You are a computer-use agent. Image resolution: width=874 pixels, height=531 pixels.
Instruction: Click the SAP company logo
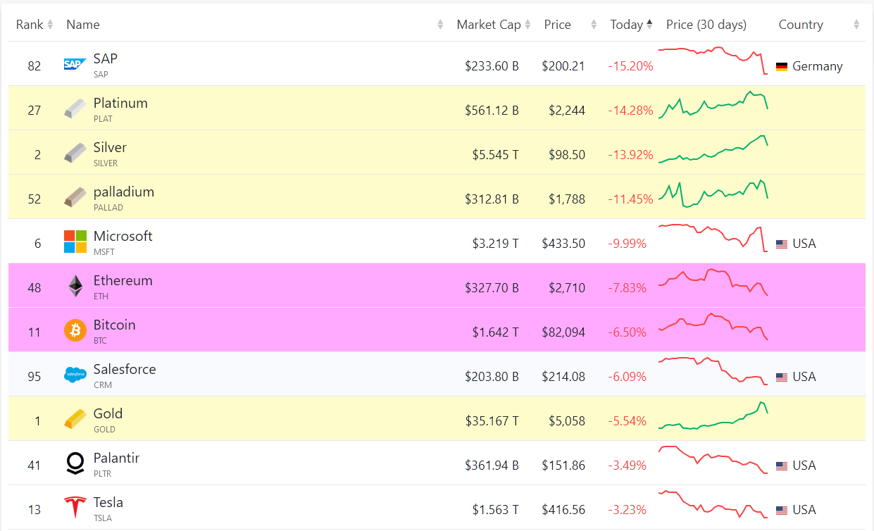pyautogui.click(x=75, y=64)
